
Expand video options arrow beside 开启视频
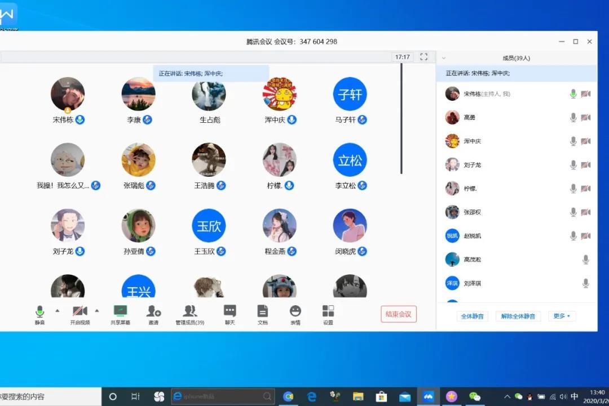(97, 311)
